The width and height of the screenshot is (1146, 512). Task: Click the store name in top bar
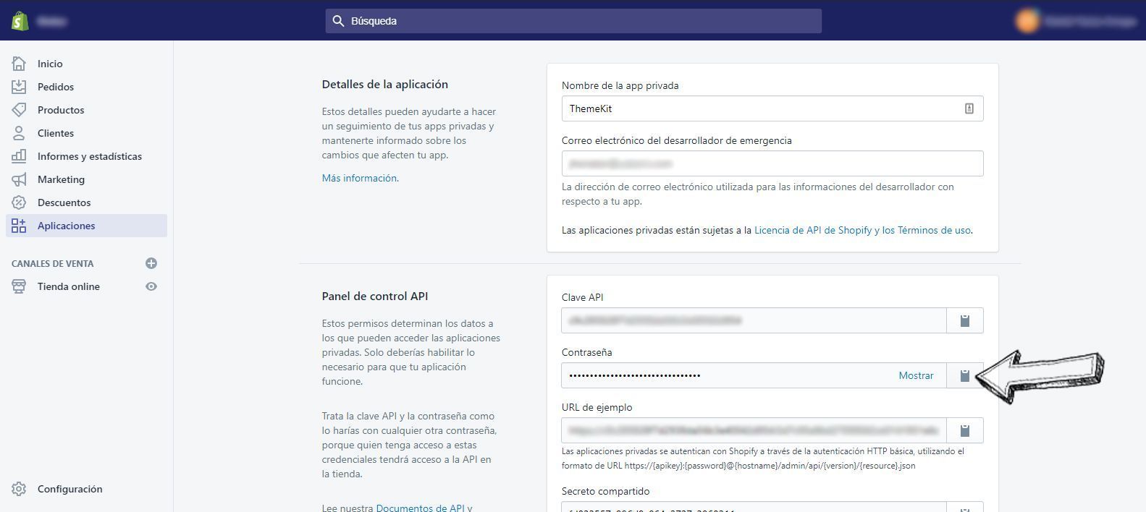click(51, 21)
